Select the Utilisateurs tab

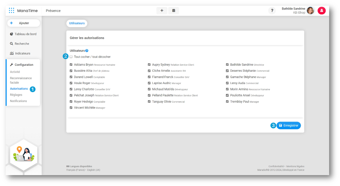[77, 23]
